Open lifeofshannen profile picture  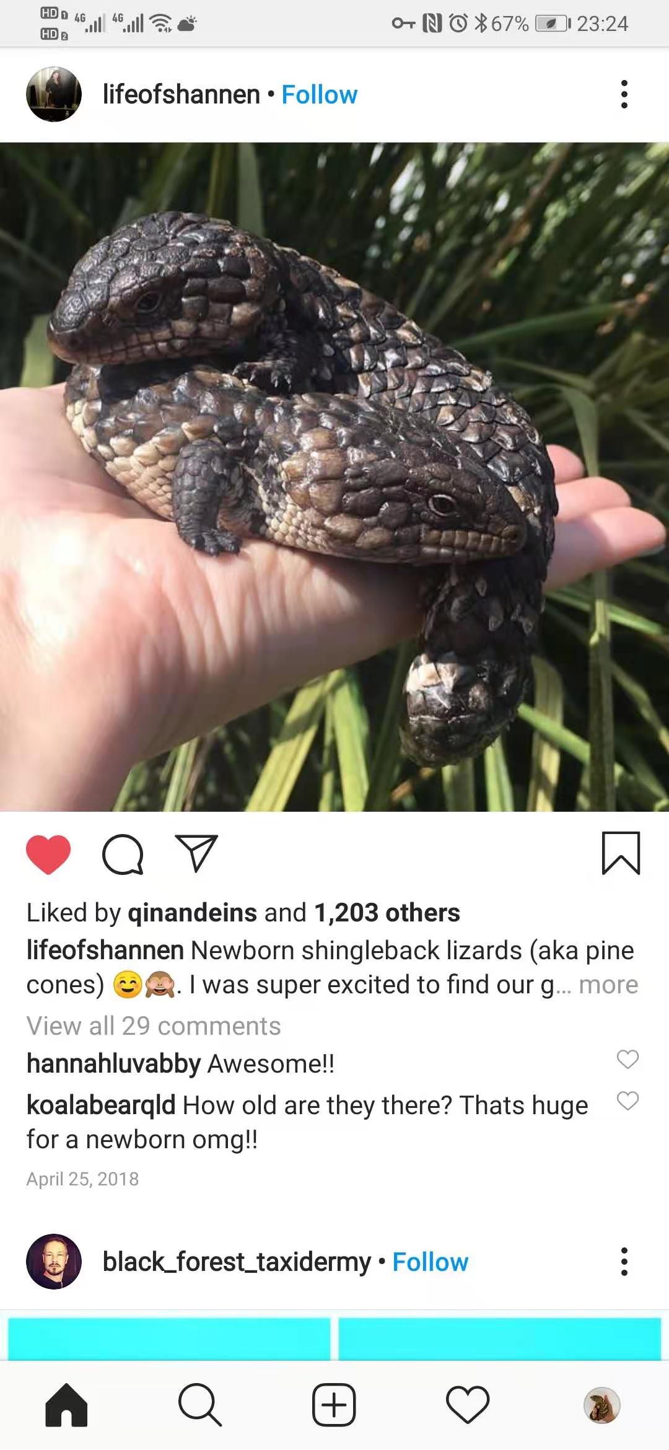pos(54,94)
